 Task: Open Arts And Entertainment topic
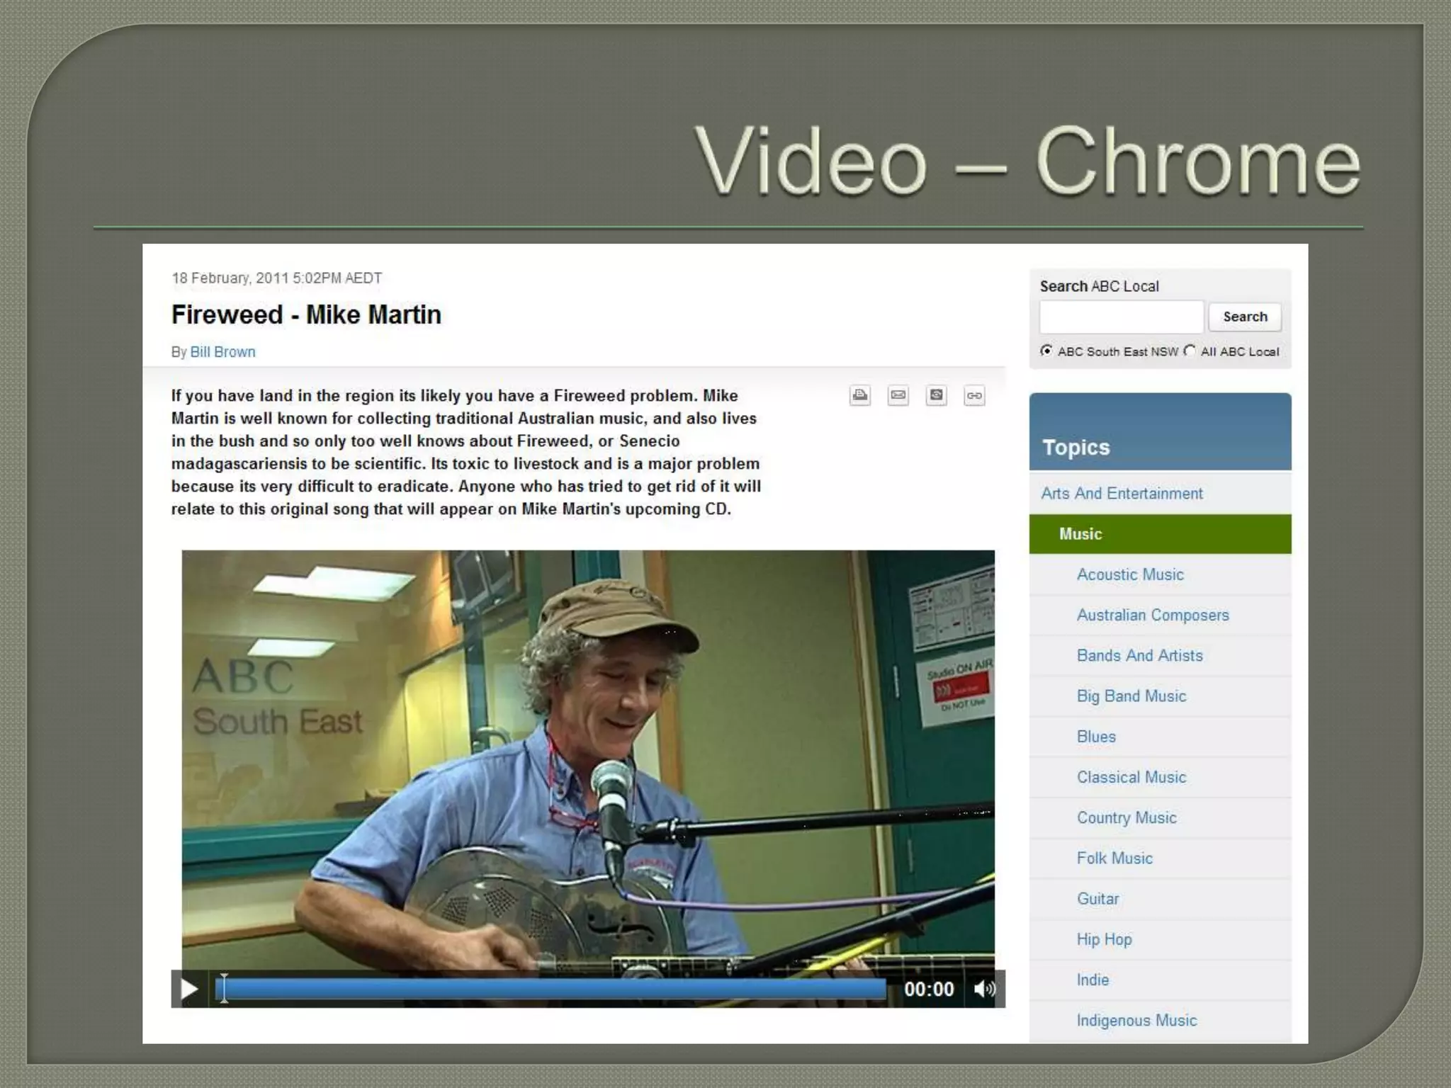(x=1122, y=493)
